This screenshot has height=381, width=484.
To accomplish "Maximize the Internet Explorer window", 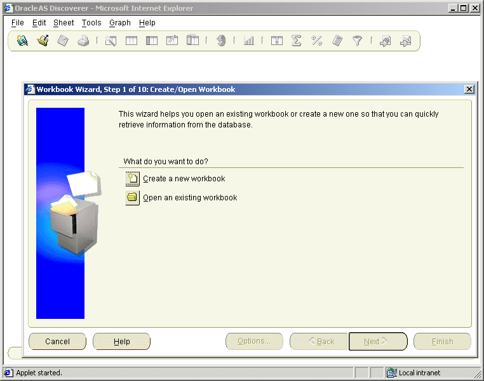I will pyautogui.click(x=463, y=8).
